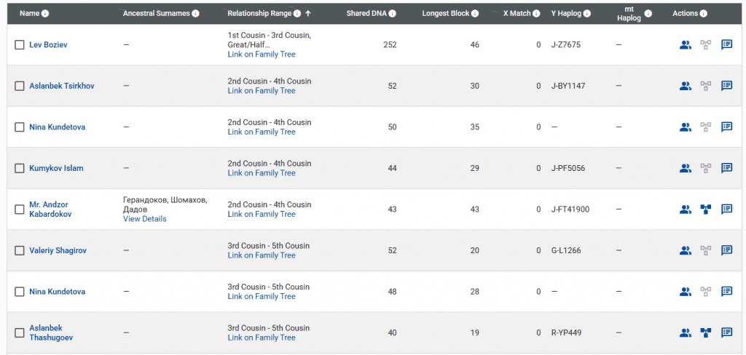
Task: Expand View Details for Andzor Kabardokov surnames
Action: pos(144,219)
